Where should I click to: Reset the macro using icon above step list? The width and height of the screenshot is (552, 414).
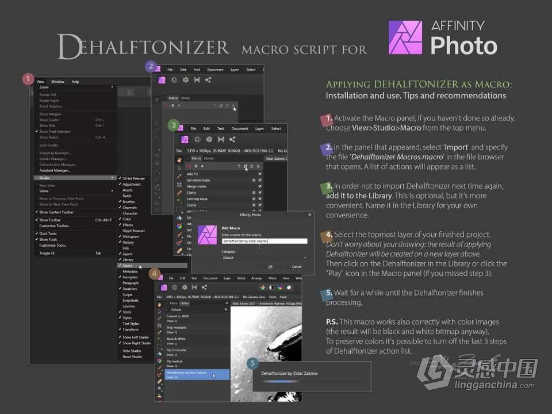[x=239, y=166]
